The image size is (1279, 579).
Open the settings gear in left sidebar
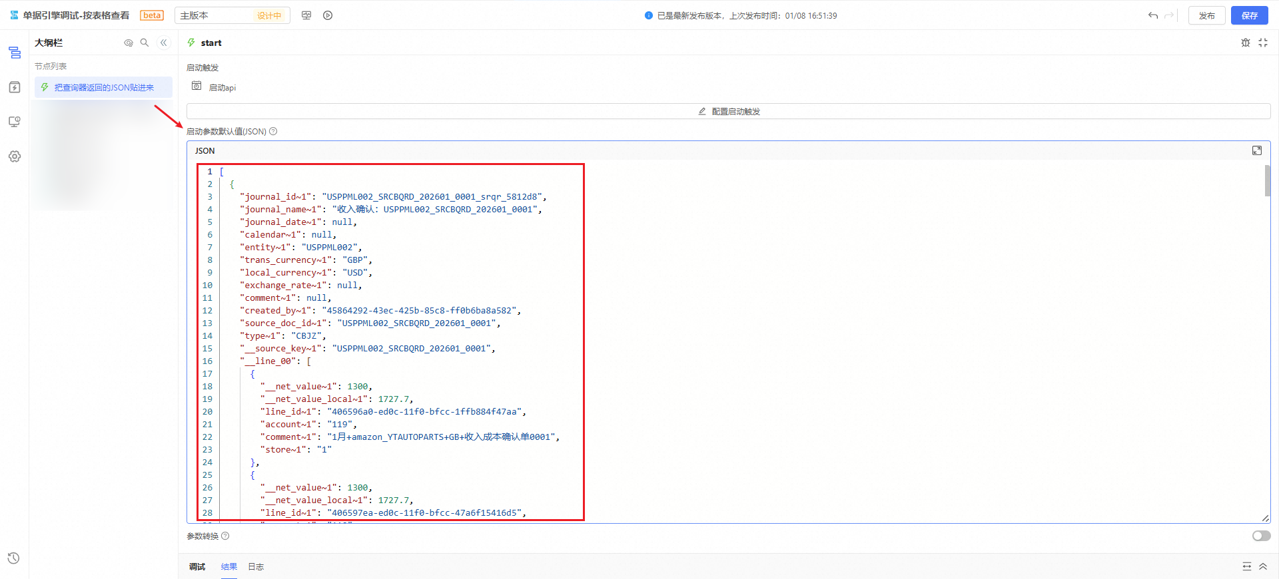[x=15, y=156]
